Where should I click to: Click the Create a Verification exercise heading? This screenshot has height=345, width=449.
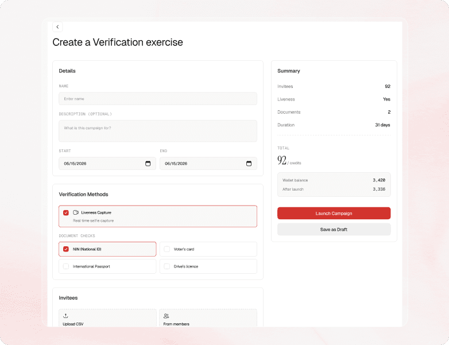click(x=118, y=42)
